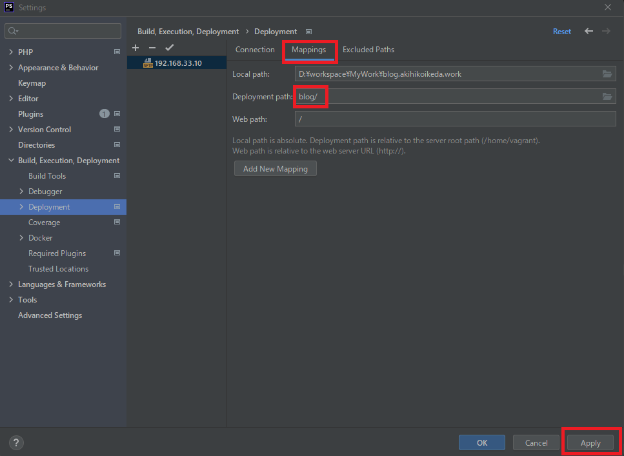Expand the Docker settings node
This screenshot has width=624, height=456.
coord(21,238)
